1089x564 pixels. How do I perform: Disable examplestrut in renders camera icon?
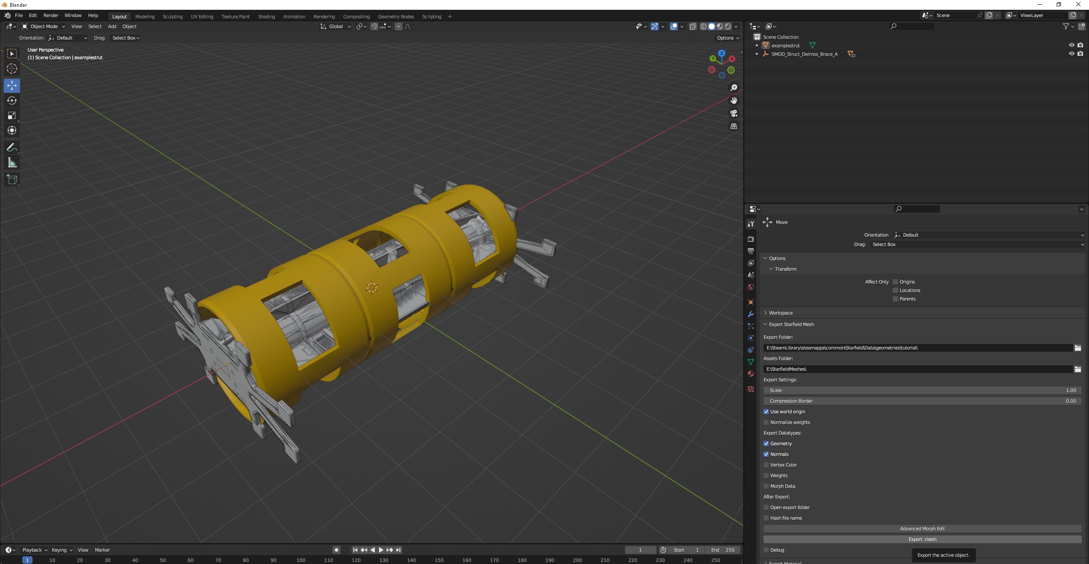tap(1080, 45)
